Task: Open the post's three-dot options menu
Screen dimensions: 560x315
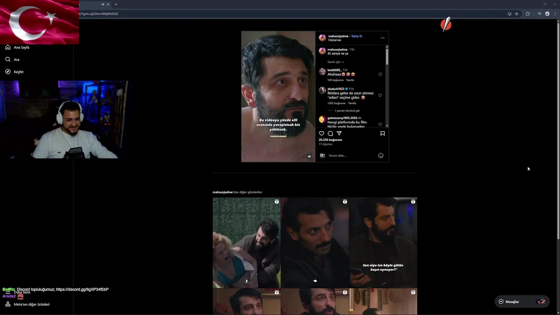Action: 382,38
